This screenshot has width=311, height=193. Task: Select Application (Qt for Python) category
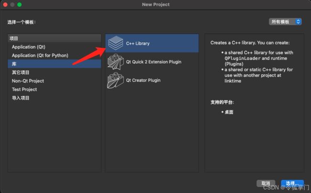(55, 56)
